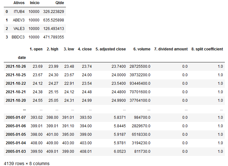The height and width of the screenshot is (166, 228).
Task: Click open price 23.69
Action: pyautogui.click(x=38, y=66)
